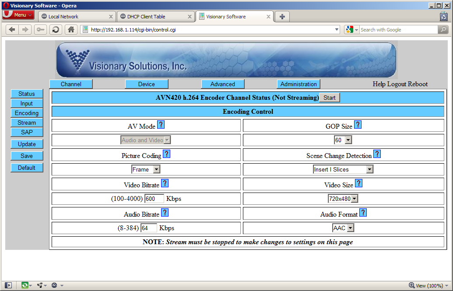Click the Default button

point(27,168)
